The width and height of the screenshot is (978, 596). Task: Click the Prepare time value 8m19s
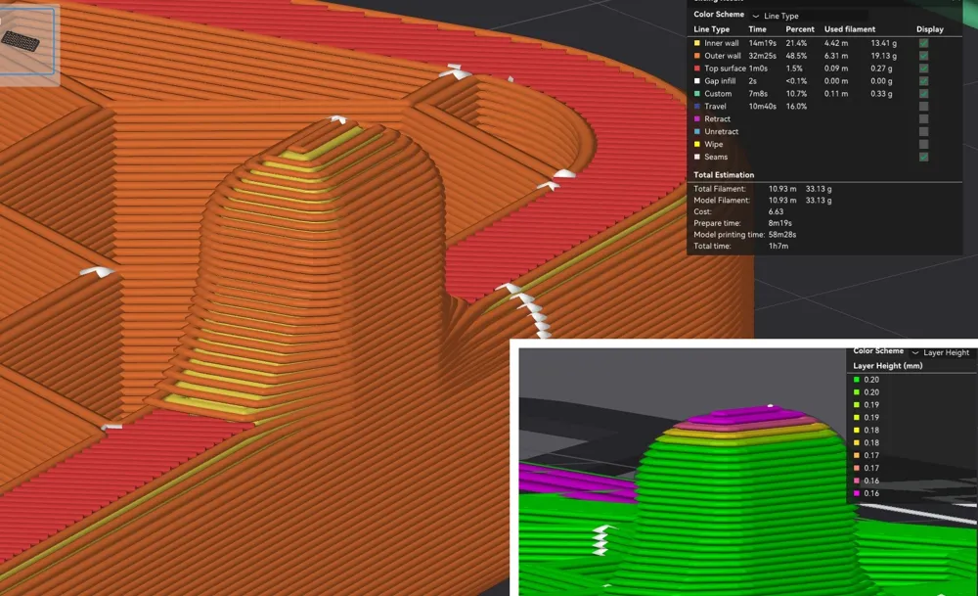pyautogui.click(x=780, y=223)
